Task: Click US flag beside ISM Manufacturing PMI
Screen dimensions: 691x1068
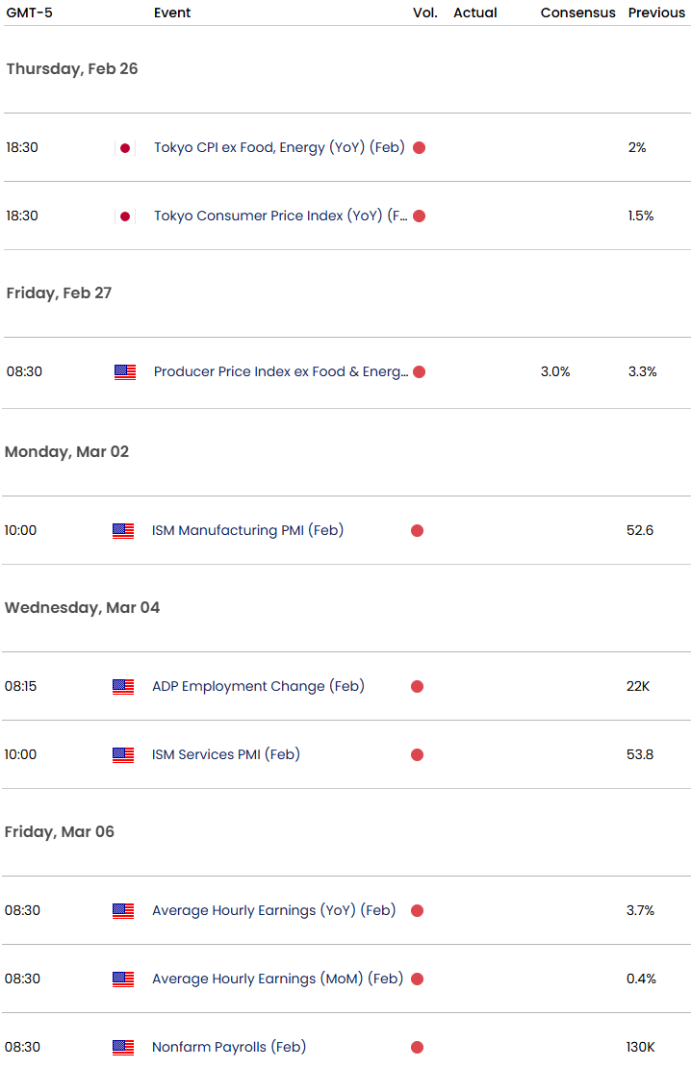Action: [123, 530]
